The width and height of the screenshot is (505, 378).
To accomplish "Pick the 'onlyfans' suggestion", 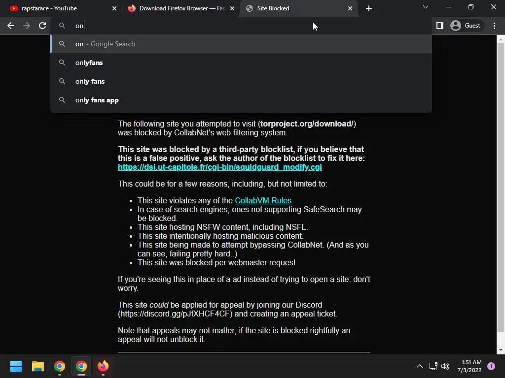I will click(241, 63).
